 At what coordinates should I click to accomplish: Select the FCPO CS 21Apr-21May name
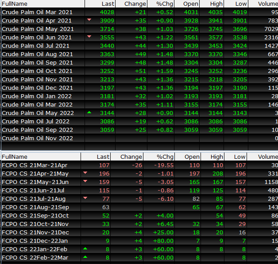35,174
